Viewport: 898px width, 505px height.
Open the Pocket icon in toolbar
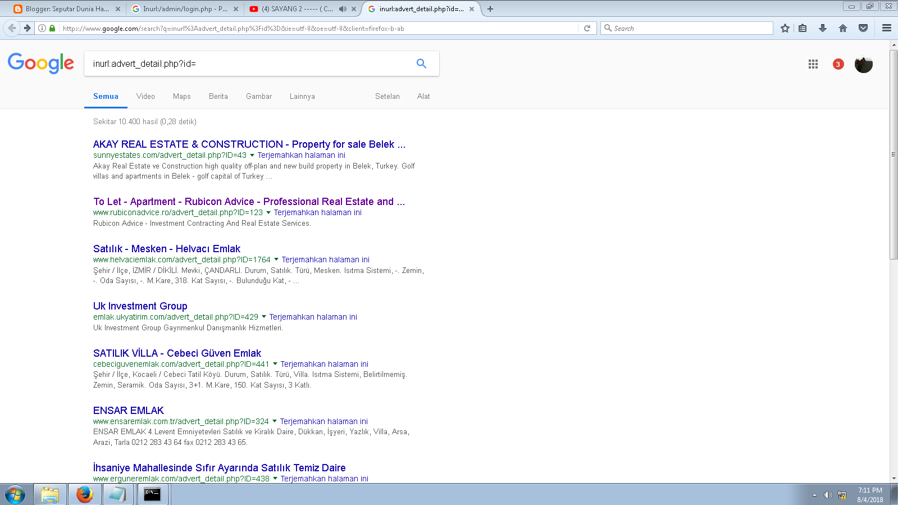coord(863,28)
